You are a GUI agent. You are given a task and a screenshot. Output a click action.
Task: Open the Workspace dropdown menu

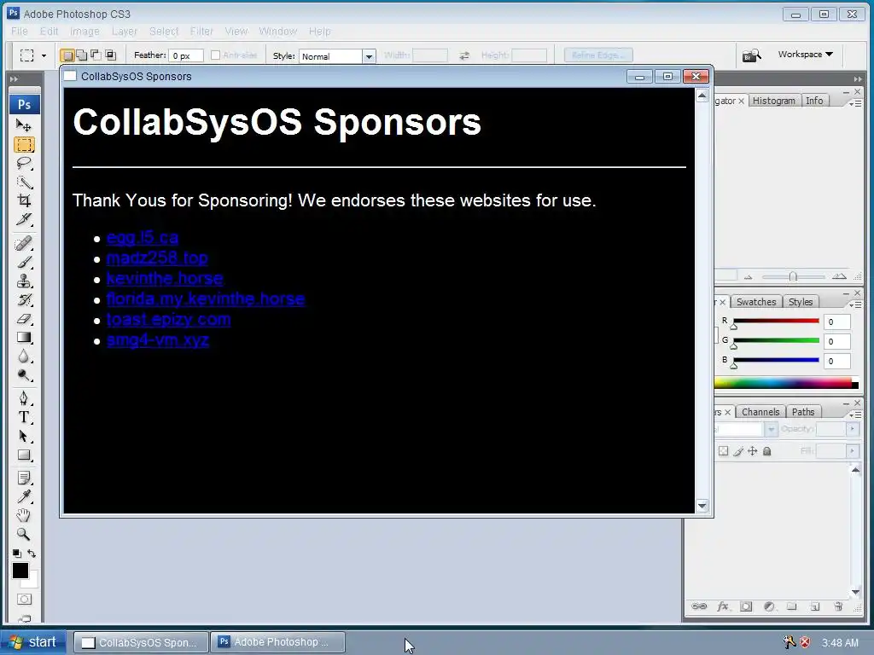click(x=806, y=54)
